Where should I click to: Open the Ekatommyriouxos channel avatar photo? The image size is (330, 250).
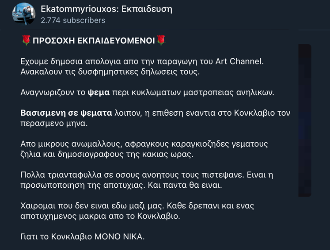click(24, 14)
